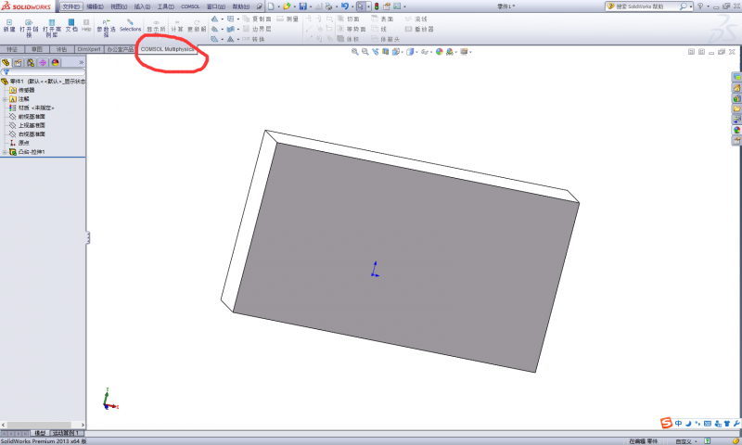Click the COMSOL Help icon
This screenshot has height=445, width=742.
(86, 26)
